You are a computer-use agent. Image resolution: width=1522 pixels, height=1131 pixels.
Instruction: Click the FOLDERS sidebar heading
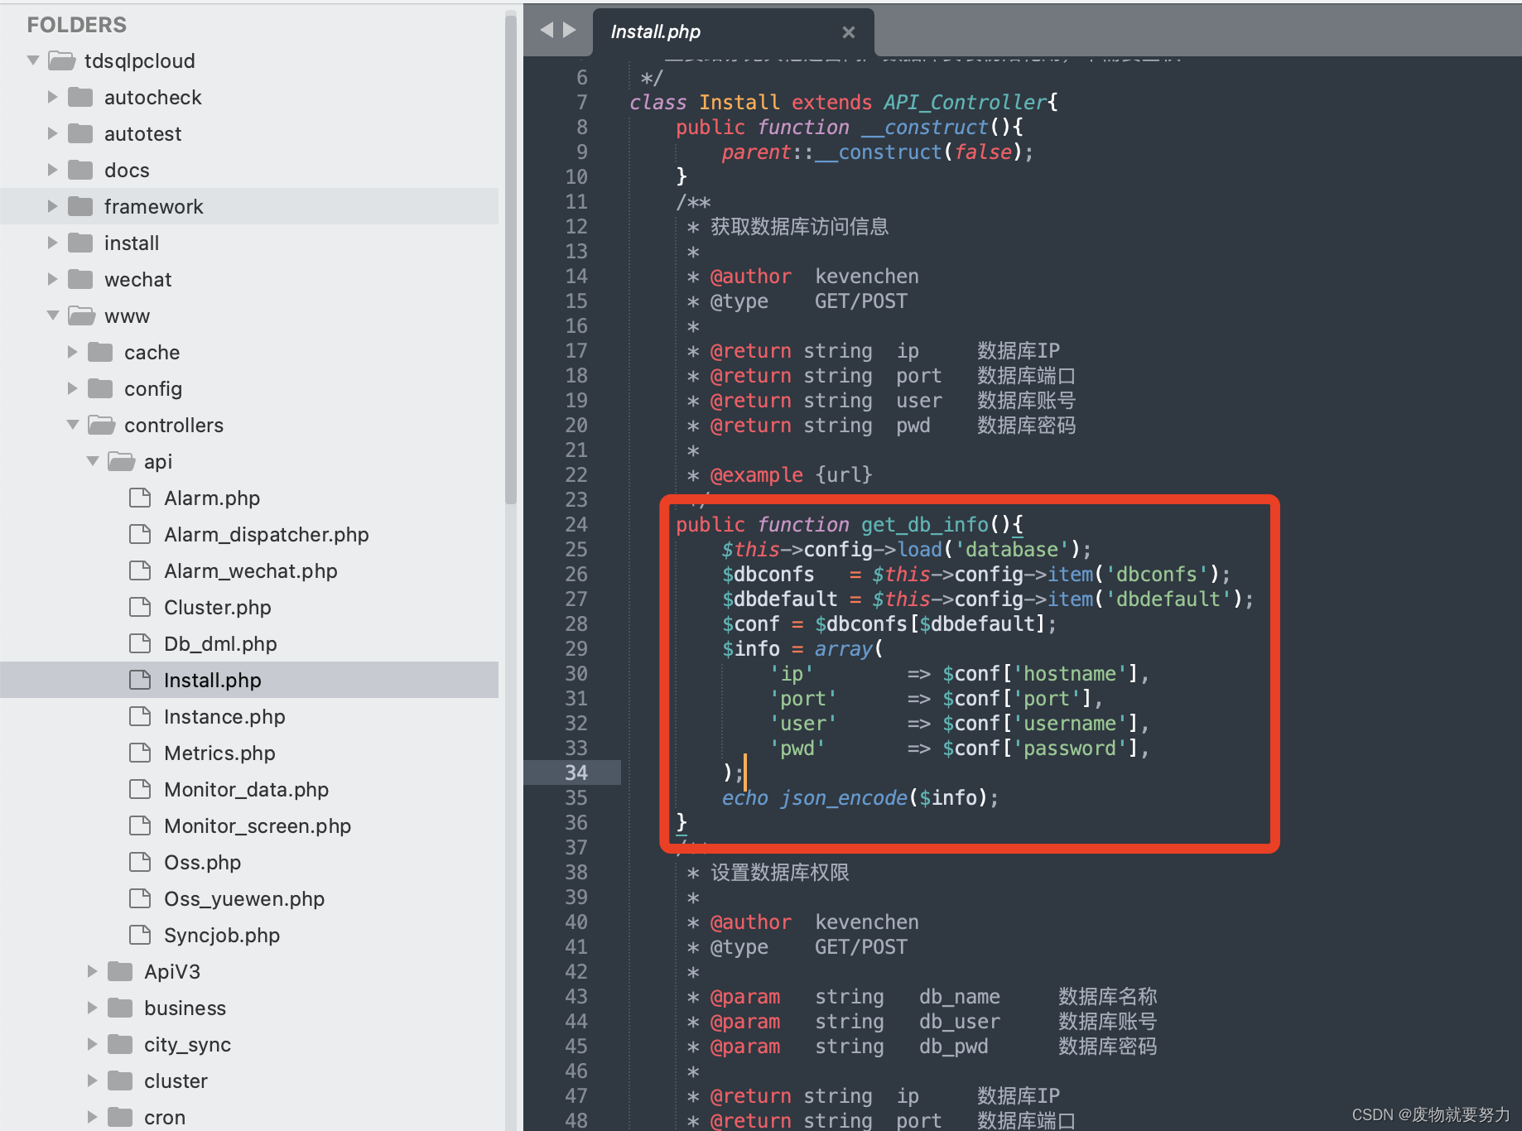pyautogui.click(x=77, y=25)
